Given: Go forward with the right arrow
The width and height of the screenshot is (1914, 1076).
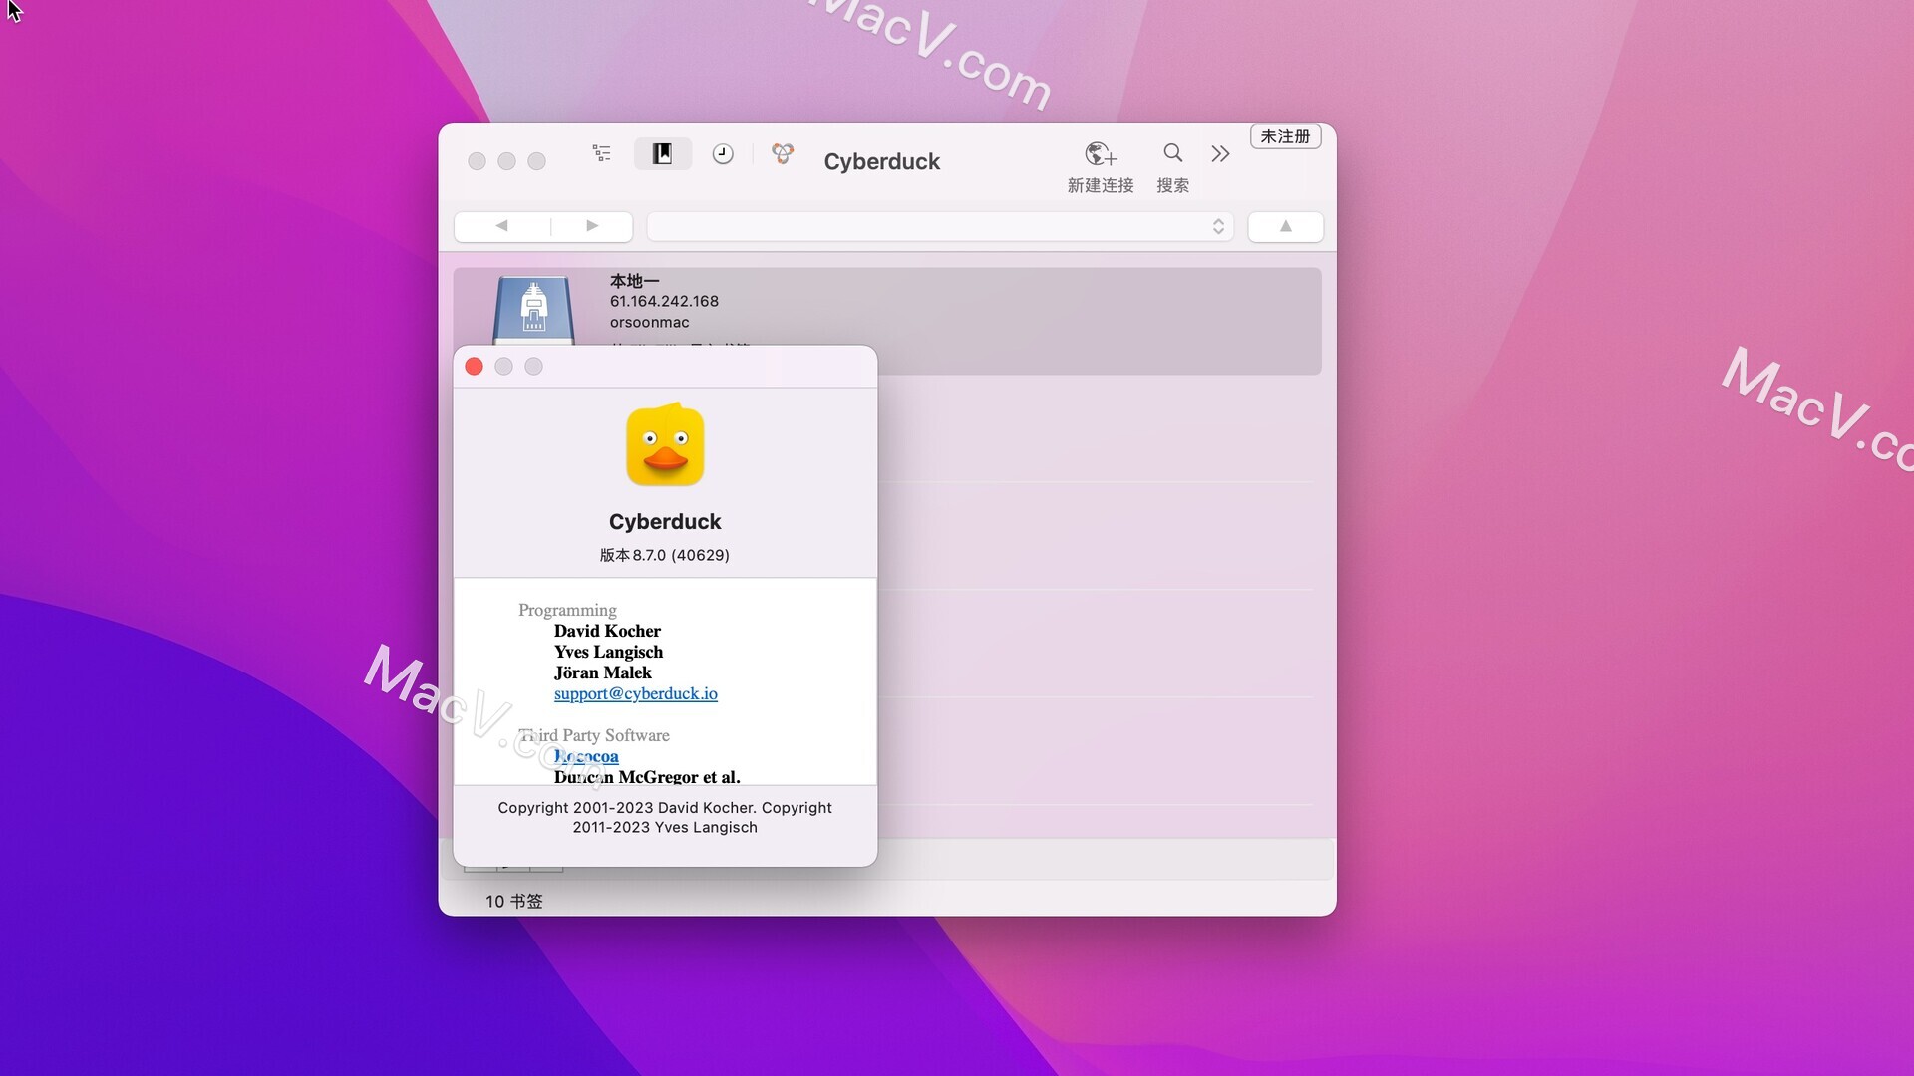Looking at the screenshot, I should pos(592,226).
